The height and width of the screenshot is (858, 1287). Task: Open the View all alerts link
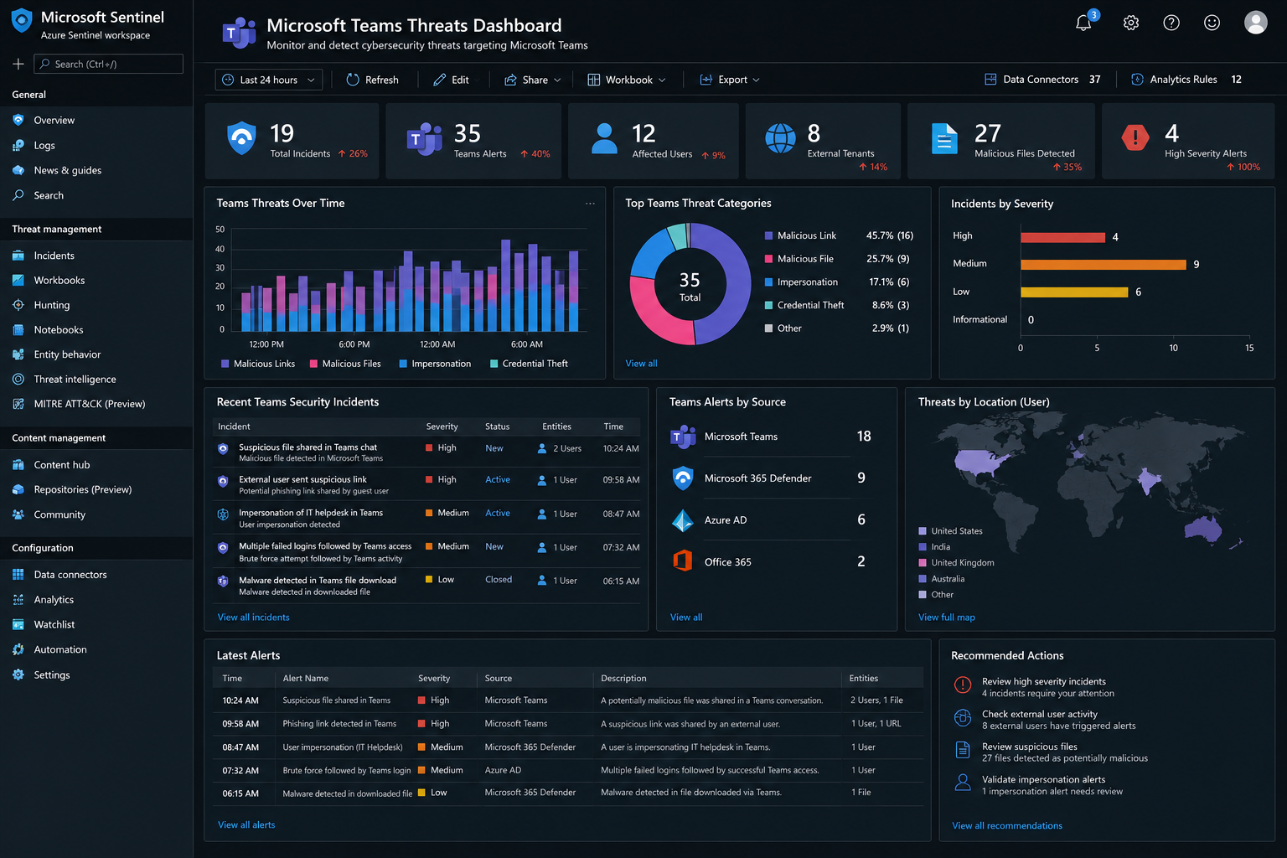pos(246,825)
